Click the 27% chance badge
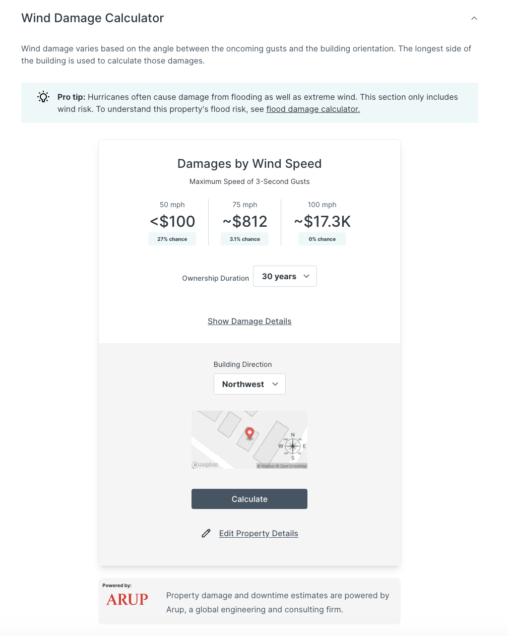Viewport: 508px width, 636px height. [172, 239]
